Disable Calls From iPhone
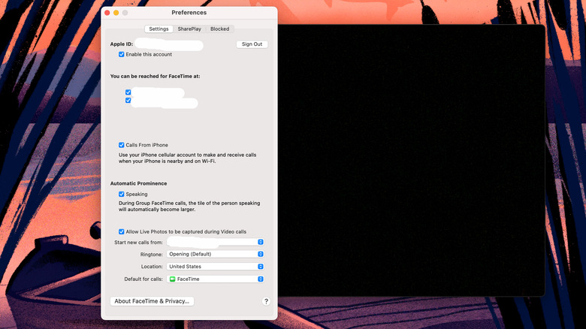586x329 pixels. pyautogui.click(x=122, y=145)
